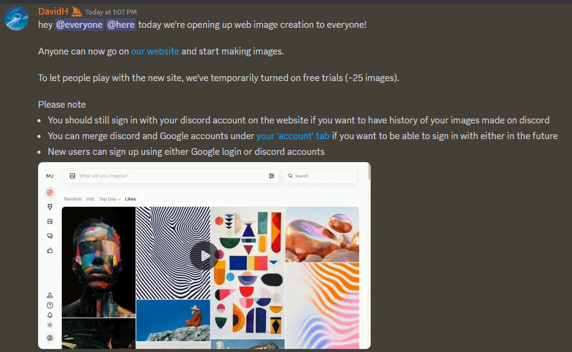Toggle the light mode sun icon

pyautogui.click(x=50, y=325)
